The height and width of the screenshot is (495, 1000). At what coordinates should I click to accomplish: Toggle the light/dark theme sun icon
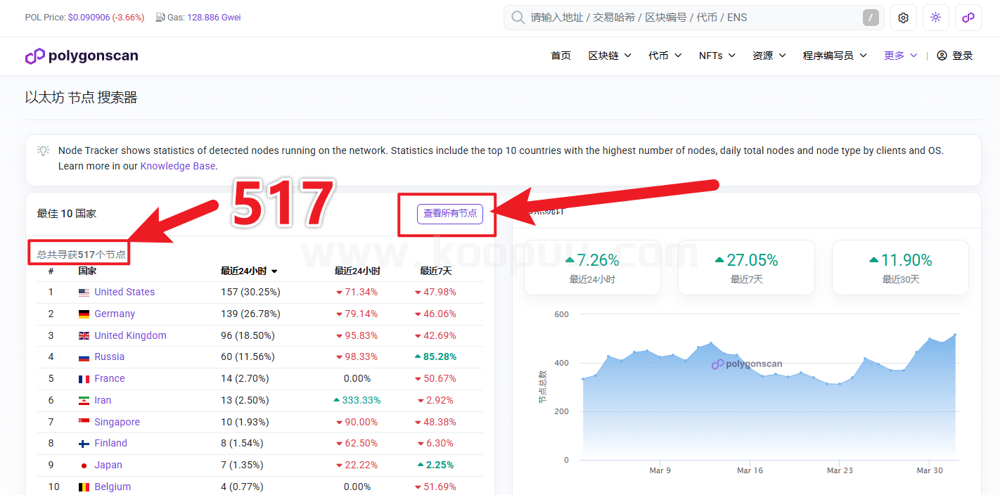click(x=936, y=18)
